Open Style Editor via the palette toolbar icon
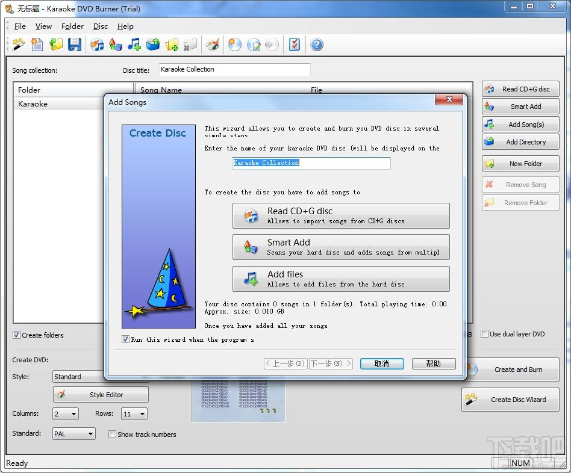The image size is (571, 473). tap(213, 45)
